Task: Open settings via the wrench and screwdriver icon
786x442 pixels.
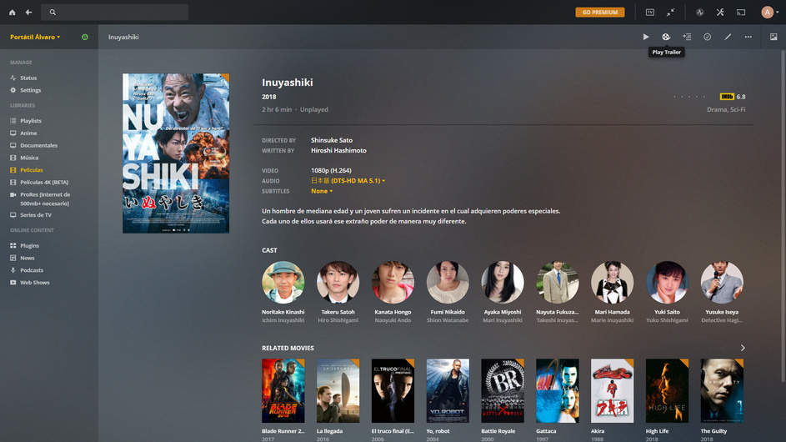Action: 720,12
